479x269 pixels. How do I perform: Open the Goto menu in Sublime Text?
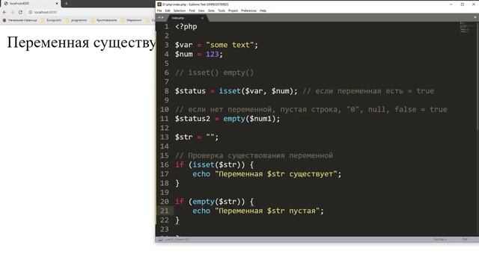pyautogui.click(x=211, y=10)
